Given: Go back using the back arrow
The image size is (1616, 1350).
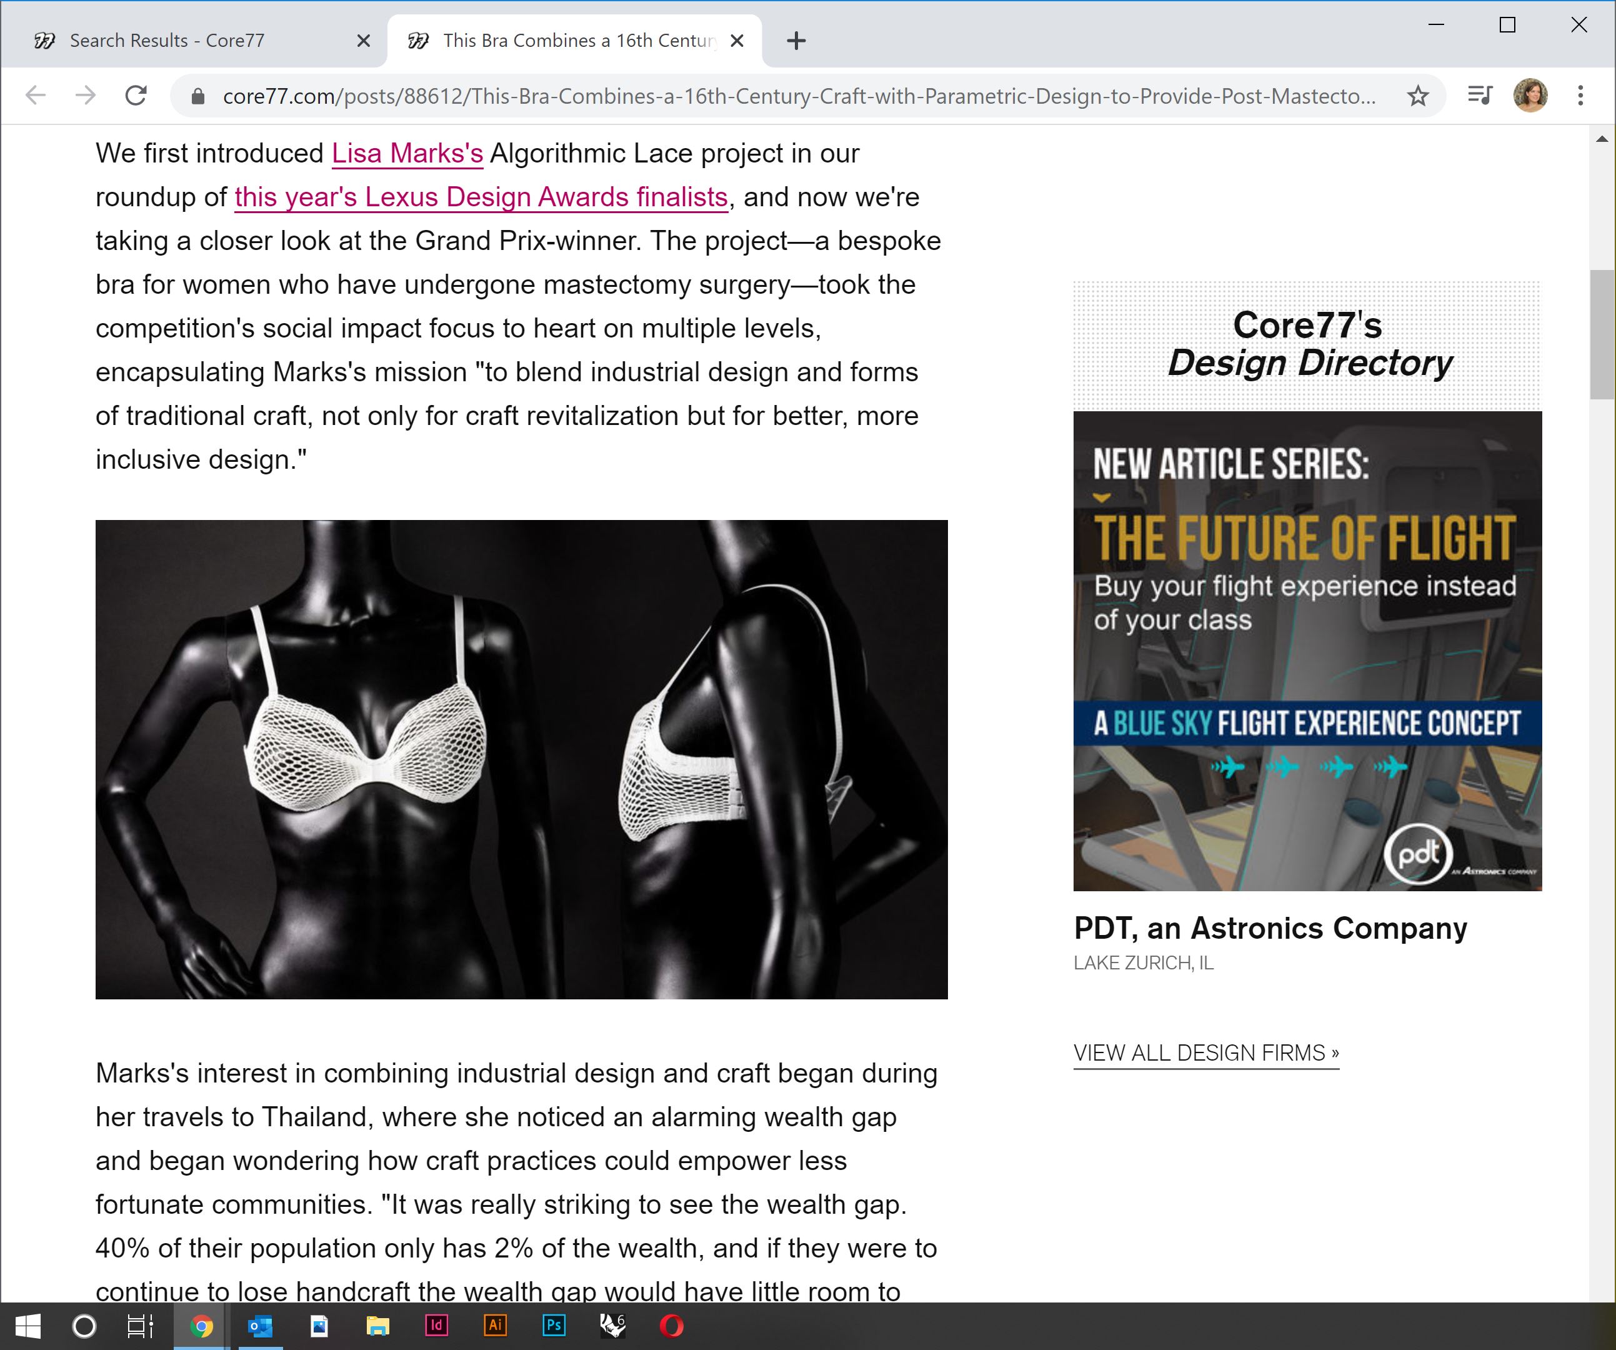Looking at the screenshot, I should click(x=36, y=96).
